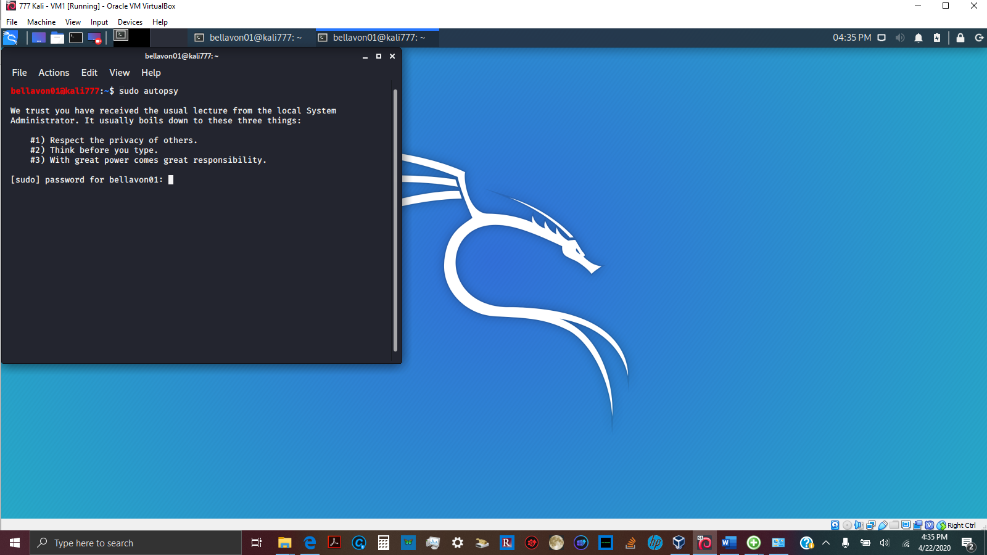Open VirtualBox window File menu
Image resolution: width=987 pixels, height=555 pixels.
pos(12,22)
